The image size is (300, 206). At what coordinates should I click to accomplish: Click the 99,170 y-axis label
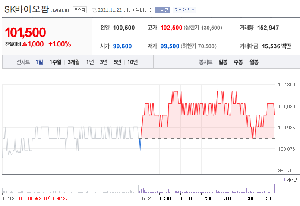[x=285, y=170]
